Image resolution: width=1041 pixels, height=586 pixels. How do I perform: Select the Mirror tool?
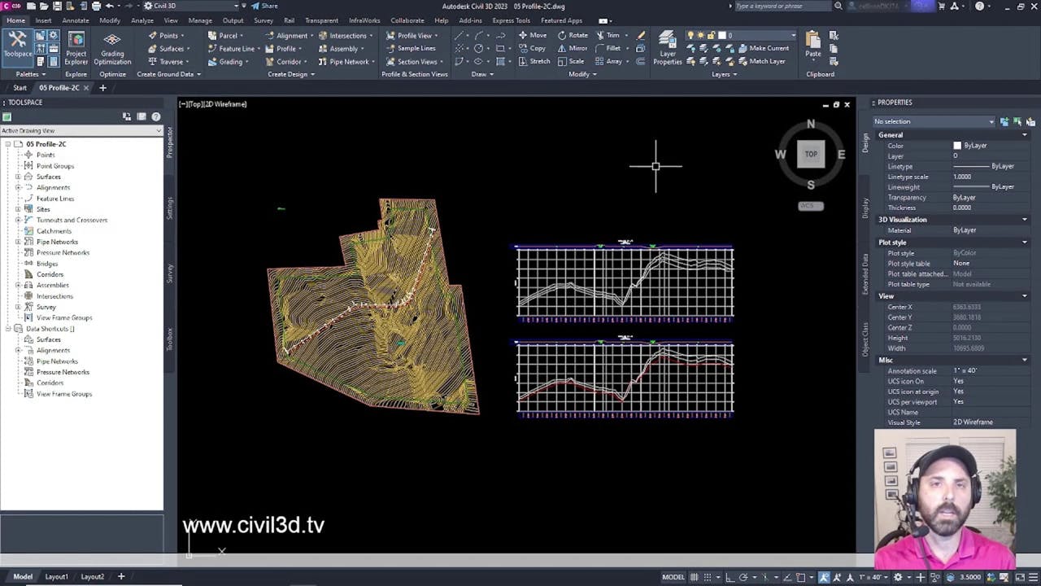tap(574, 48)
